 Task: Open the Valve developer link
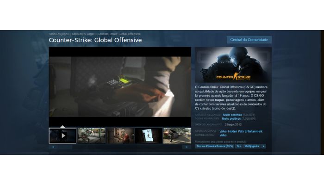223,131
